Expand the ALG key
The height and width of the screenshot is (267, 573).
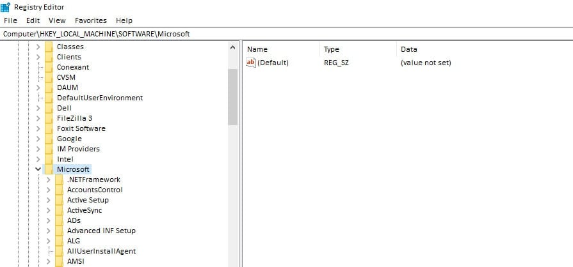[x=48, y=241]
